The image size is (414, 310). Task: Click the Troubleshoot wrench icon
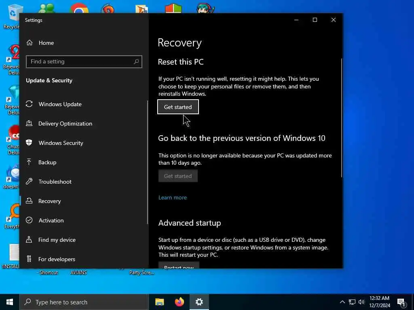[29, 181]
